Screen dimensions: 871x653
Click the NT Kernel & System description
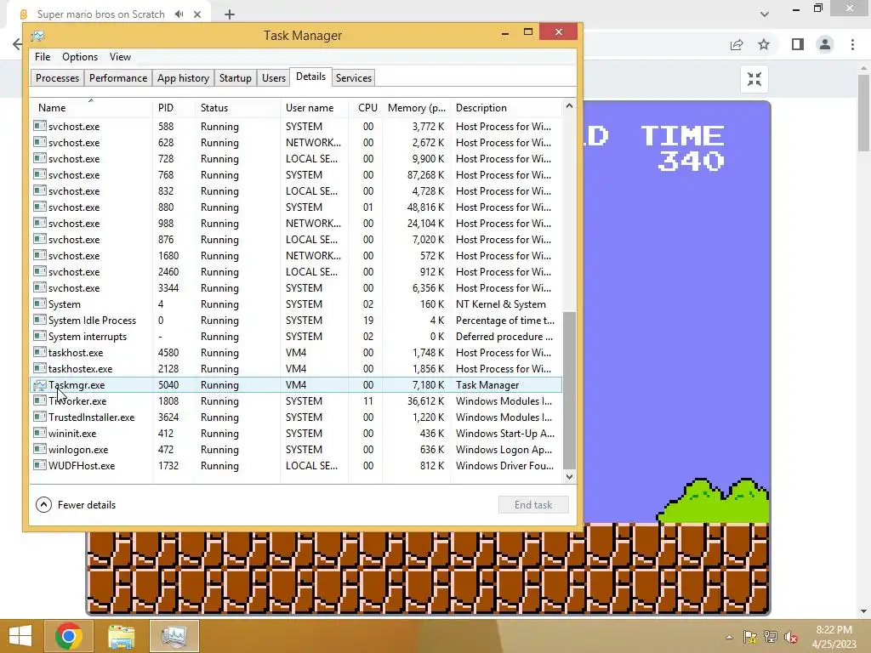point(500,304)
